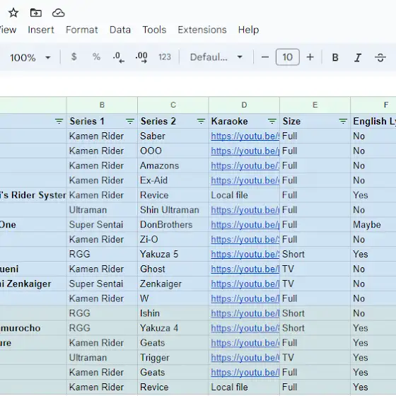The image size is (396, 396).
Task: Star this spreadsheet document
Action: [13, 13]
